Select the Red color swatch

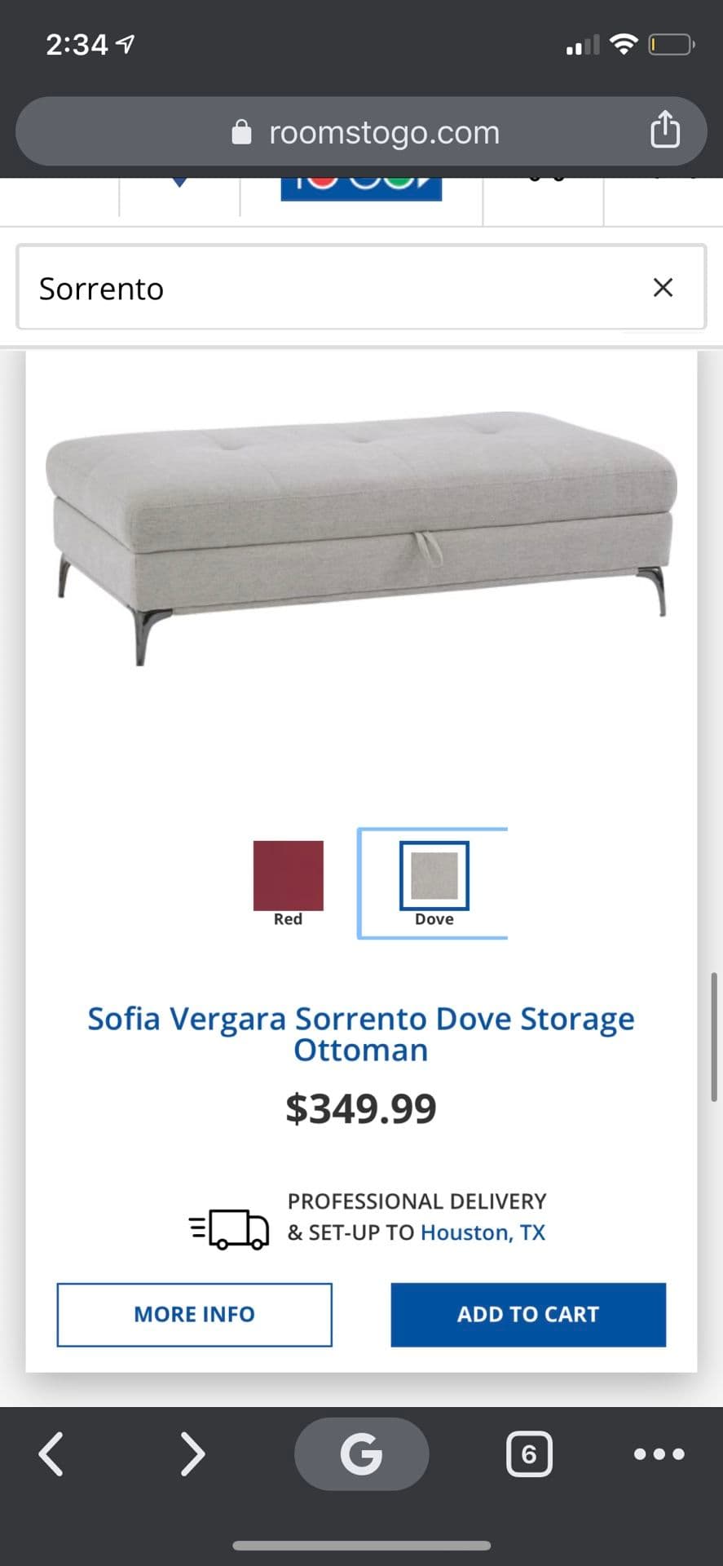tap(288, 876)
